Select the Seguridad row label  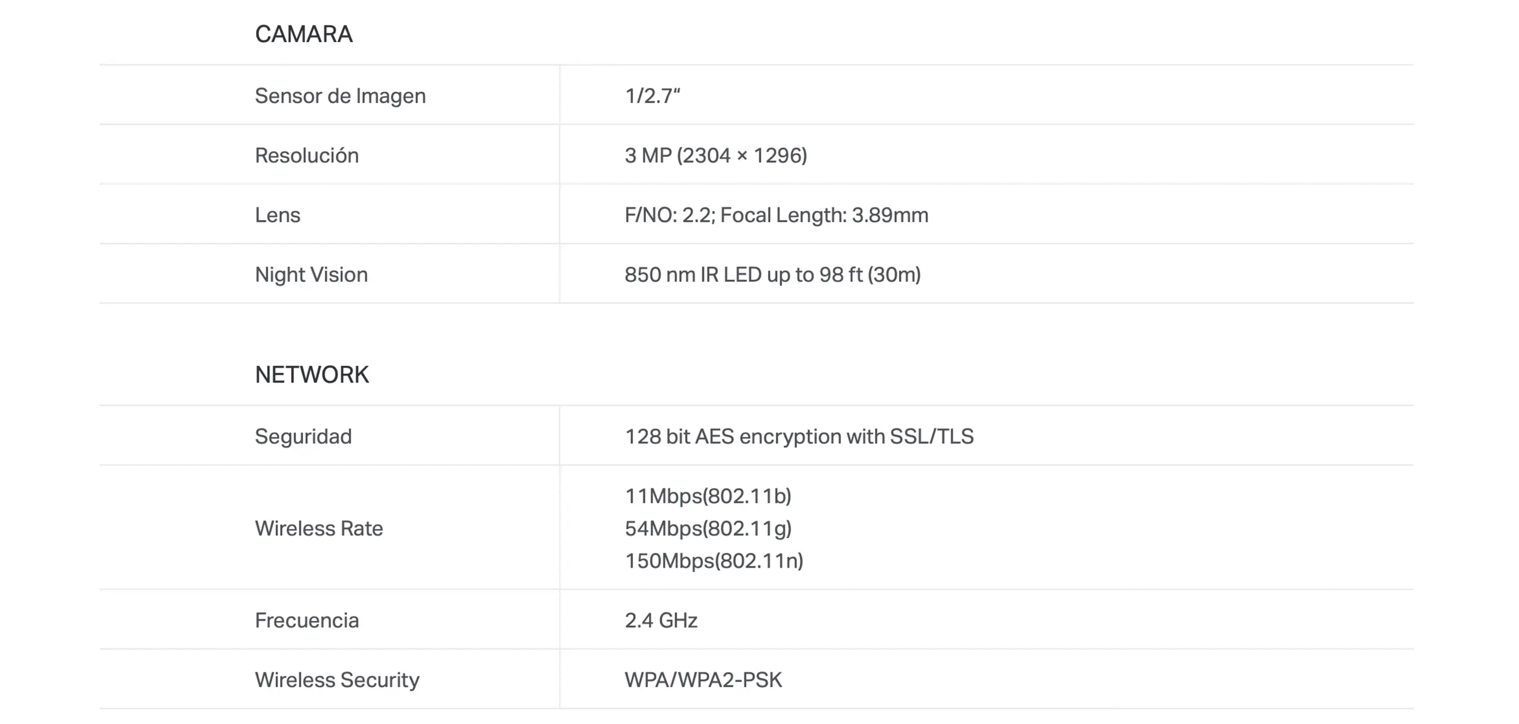pos(303,437)
